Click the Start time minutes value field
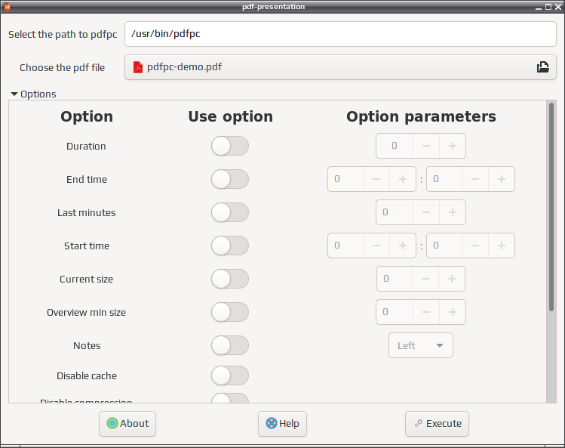The height and width of the screenshot is (448, 565). click(444, 246)
